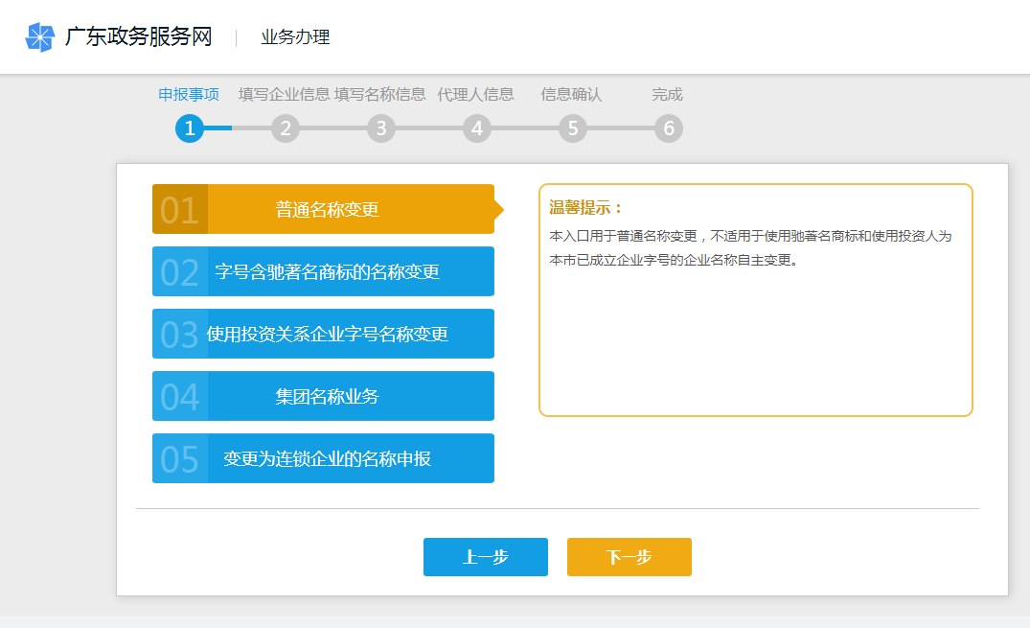This screenshot has height=628, width=1030.
Task: Click the 上一步 button
Action: pyautogui.click(x=485, y=557)
